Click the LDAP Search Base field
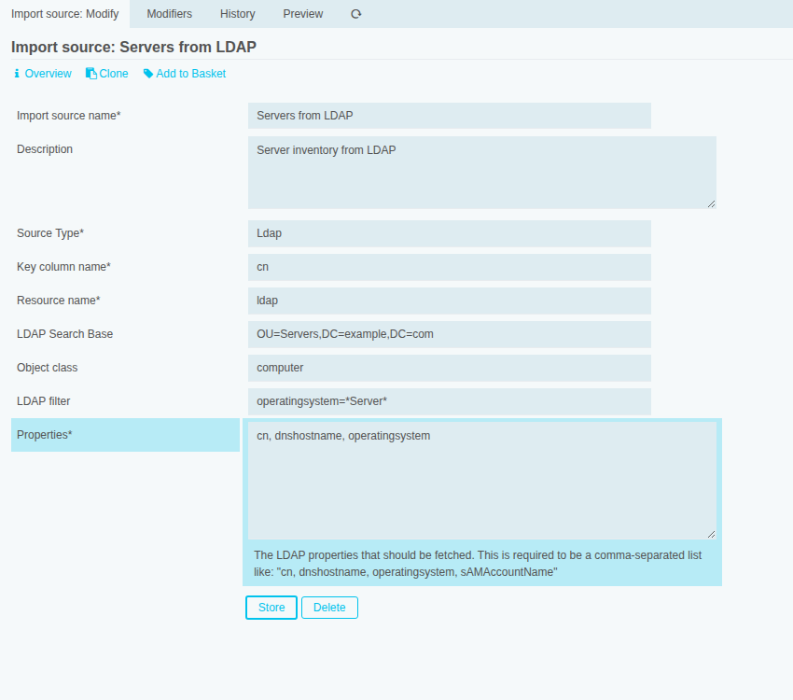The width and height of the screenshot is (793, 700). pyautogui.click(x=449, y=334)
